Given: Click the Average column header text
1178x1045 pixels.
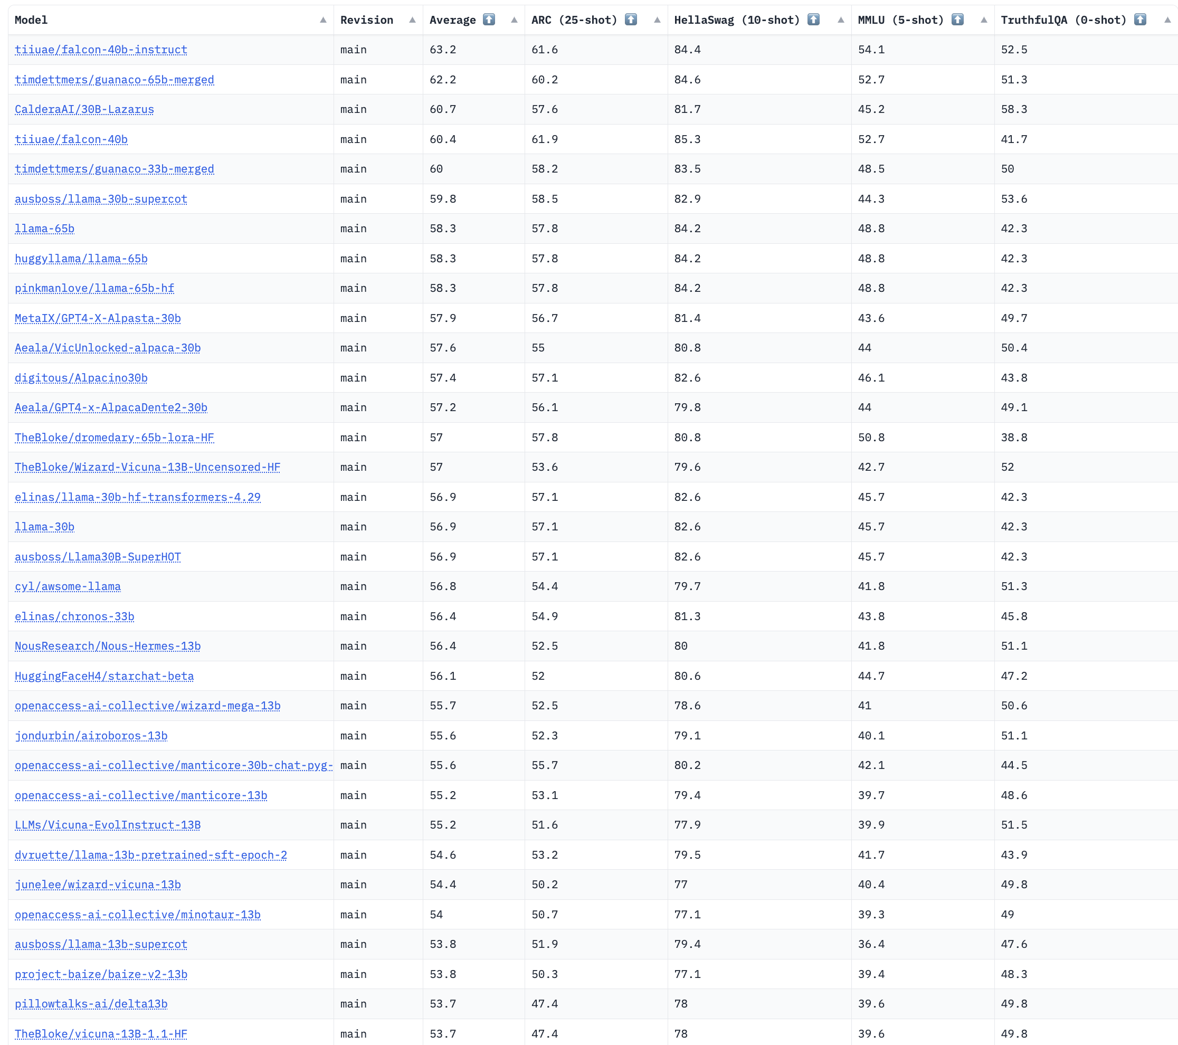Looking at the screenshot, I should coord(452,20).
